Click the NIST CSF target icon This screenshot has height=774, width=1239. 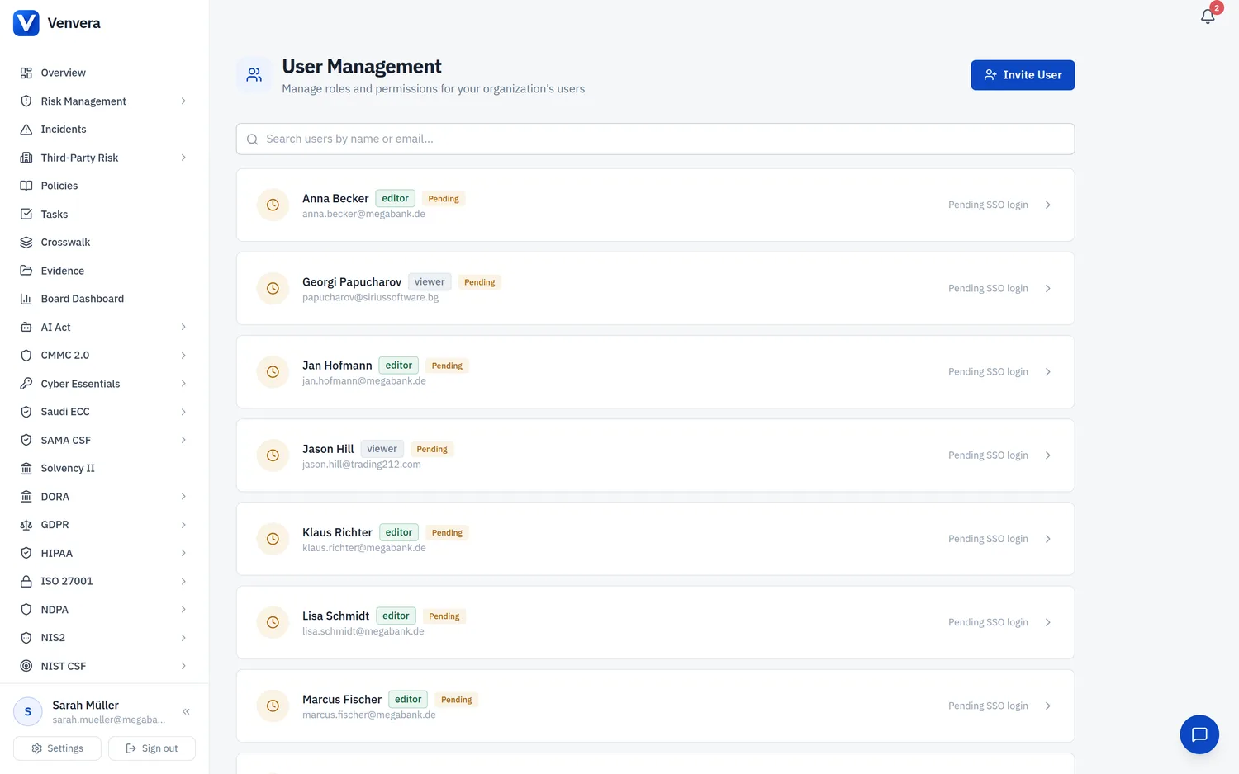click(26, 666)
